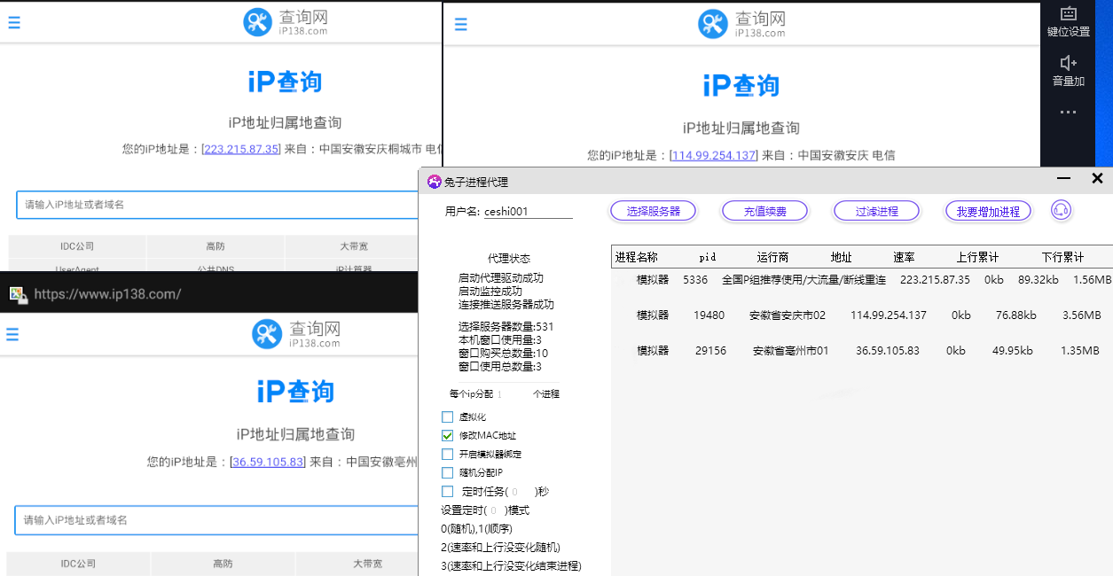Click the ip138 wrench logo in bottom-left window

point(266,333)
